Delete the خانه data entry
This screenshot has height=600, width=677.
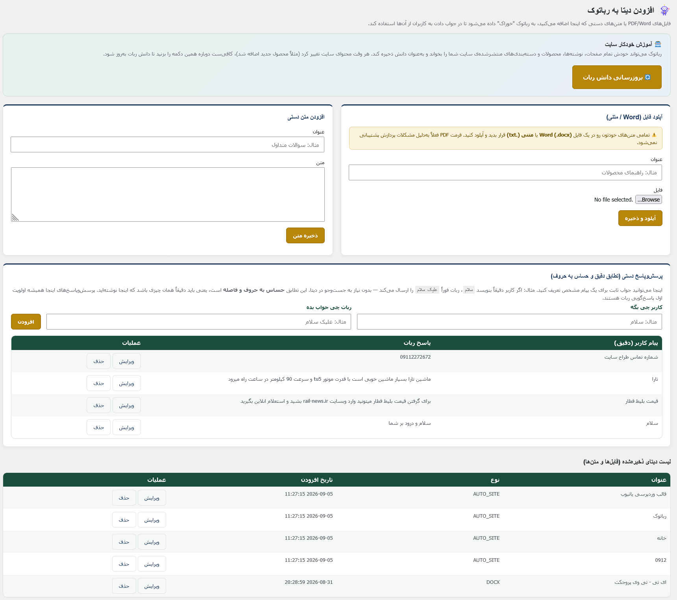(x=124, y=542)
